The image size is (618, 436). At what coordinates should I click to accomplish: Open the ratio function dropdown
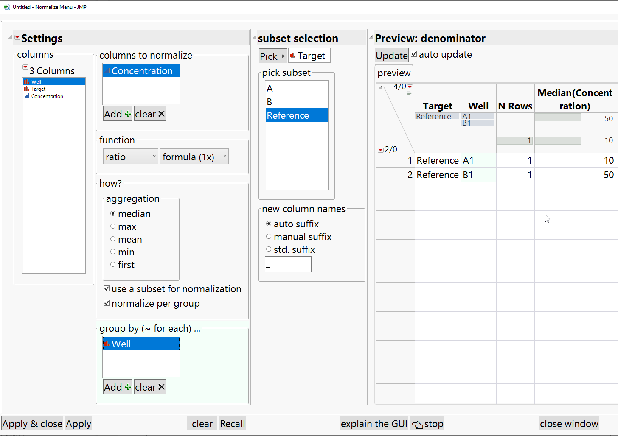[131, 157]
